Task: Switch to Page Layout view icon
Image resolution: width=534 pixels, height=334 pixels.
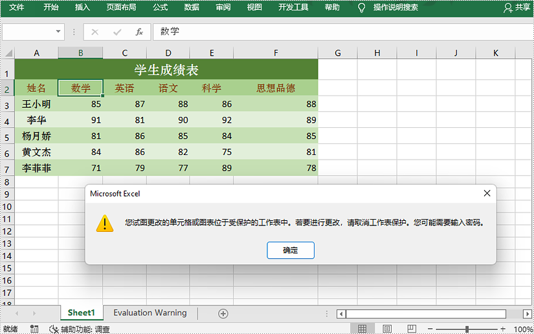Action: pyautogui.click(x=387, y=329)
